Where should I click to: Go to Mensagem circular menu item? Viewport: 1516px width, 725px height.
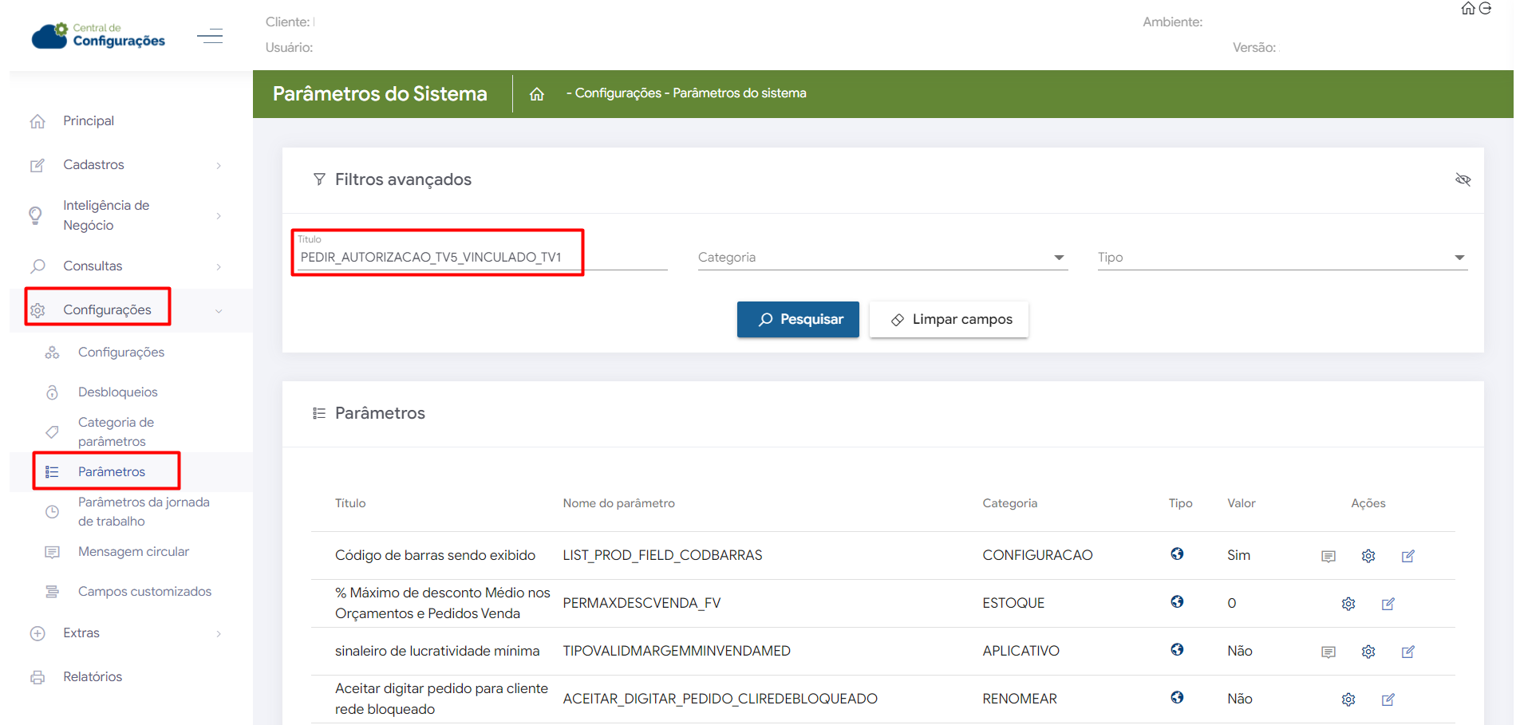tap(133, 552)
